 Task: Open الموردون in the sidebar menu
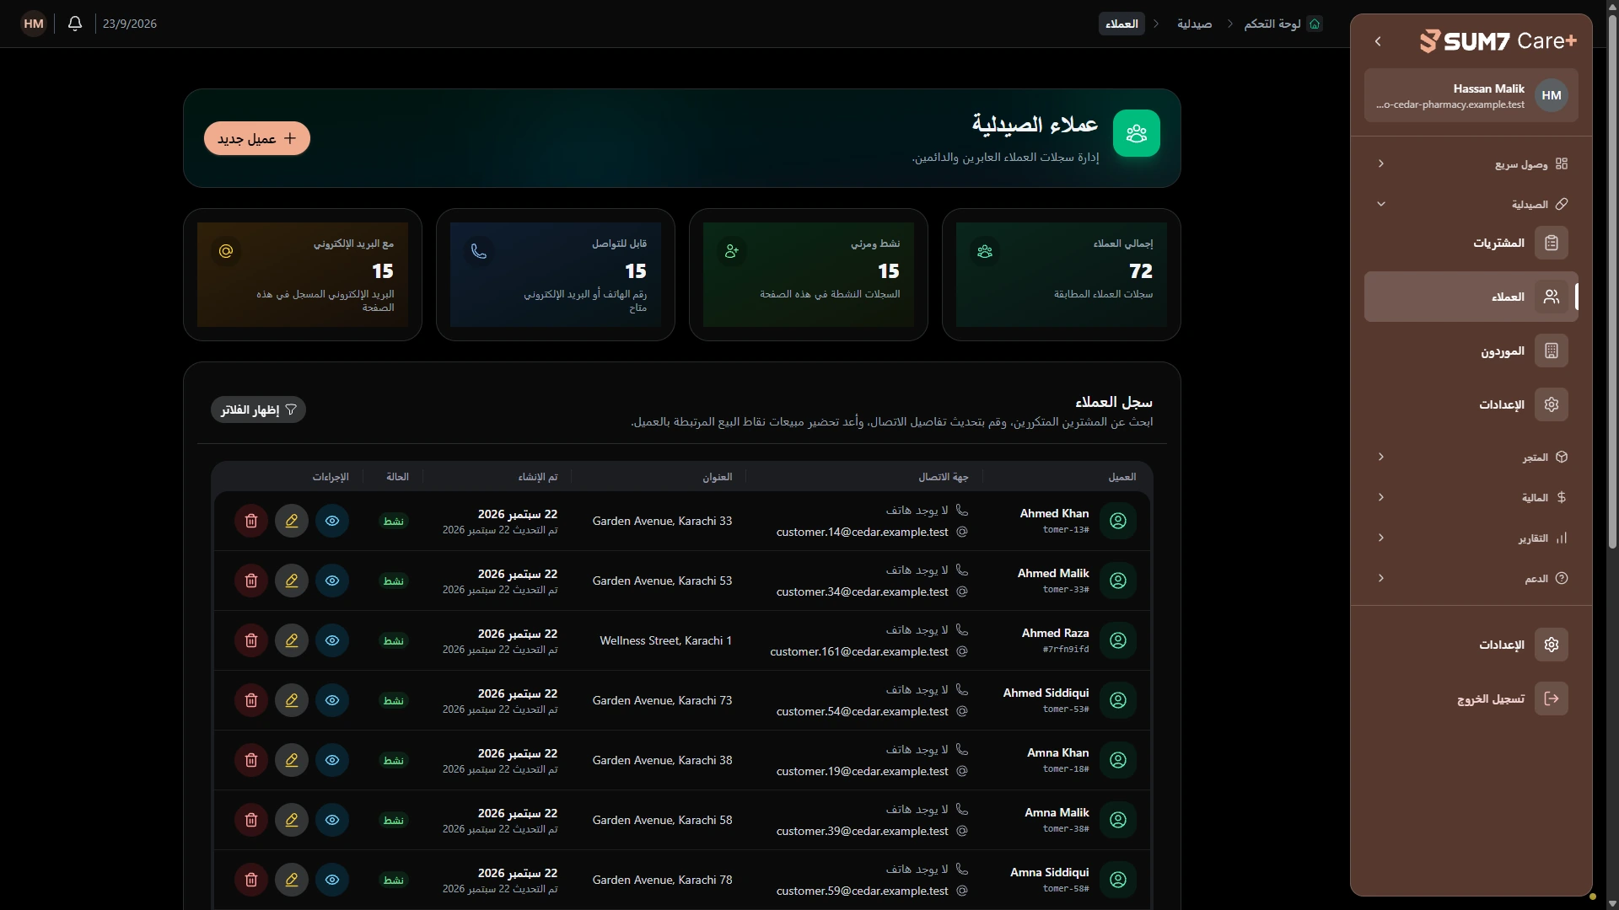pos(1471,351)
